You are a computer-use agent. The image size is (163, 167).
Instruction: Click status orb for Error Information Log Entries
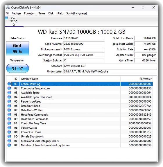coord(9,145)
